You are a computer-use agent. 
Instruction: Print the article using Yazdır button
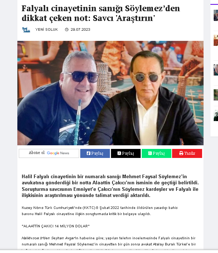(x=187, y=153)
